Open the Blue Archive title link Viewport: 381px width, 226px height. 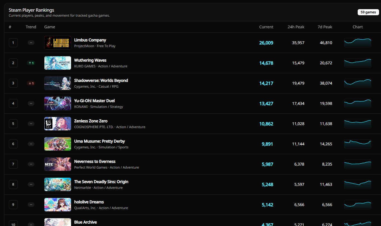(x=85, y=222)
